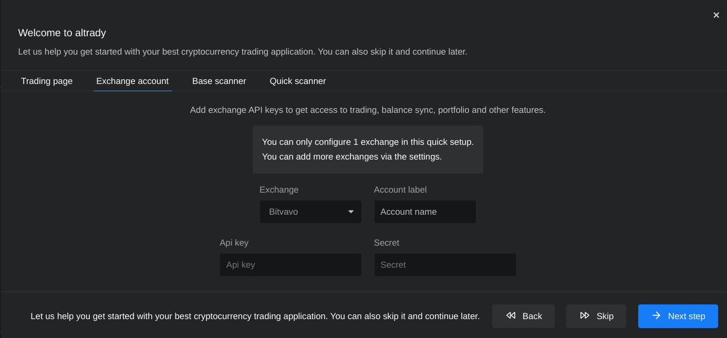The image size is (727, 338).
Task: Close the welcome dialog with the X
Action: [716, 15]
